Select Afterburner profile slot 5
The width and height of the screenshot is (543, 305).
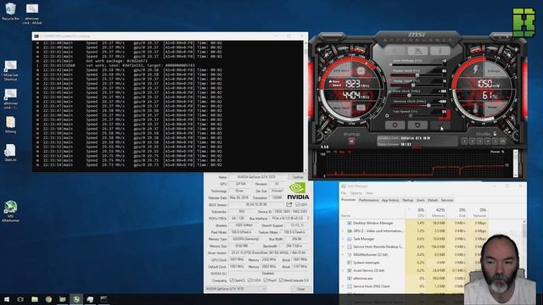pyautogui.click(x=495, y=141)
